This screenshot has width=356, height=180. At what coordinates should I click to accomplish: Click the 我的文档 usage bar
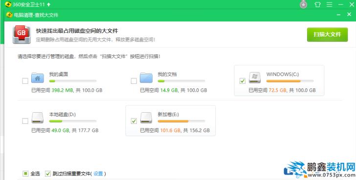(181, 81)
